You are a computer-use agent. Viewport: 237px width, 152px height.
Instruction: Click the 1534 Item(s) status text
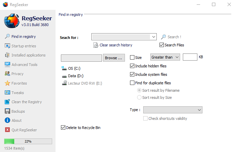pos(14,148)
